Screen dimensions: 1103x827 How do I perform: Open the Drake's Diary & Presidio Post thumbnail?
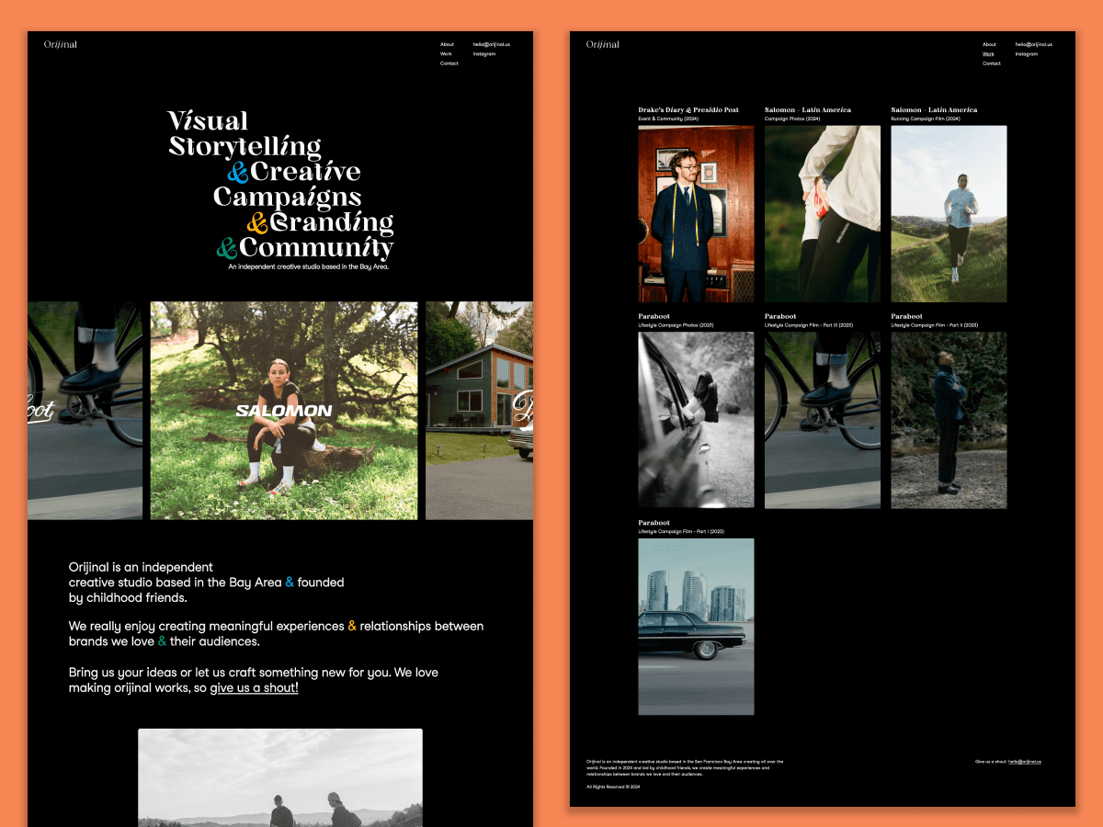696,214
